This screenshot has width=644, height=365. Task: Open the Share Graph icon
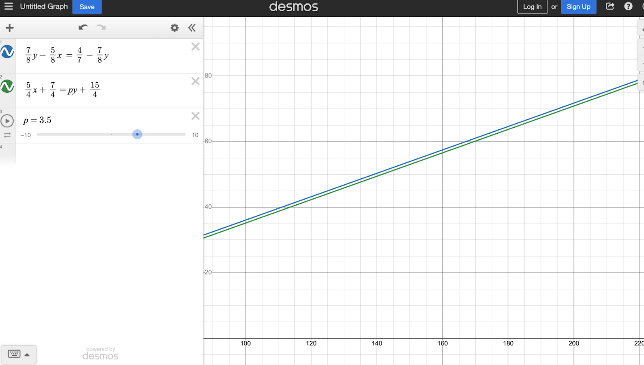(610, 6)
